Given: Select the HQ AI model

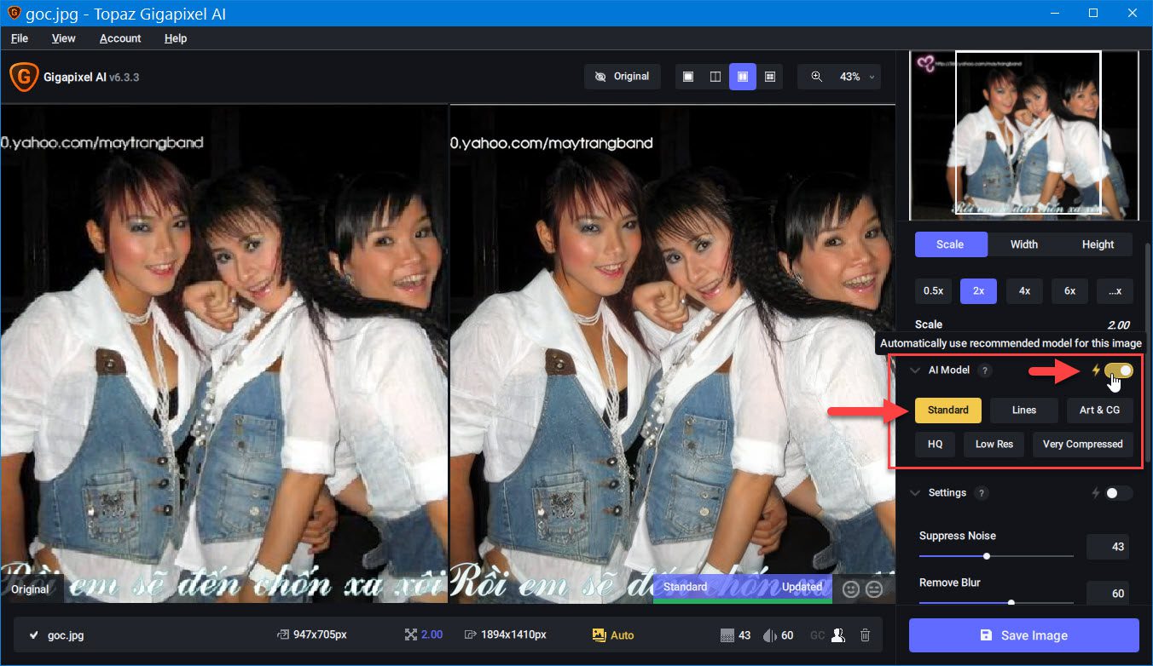Looking at the screenshot, I should click(936, 445).
